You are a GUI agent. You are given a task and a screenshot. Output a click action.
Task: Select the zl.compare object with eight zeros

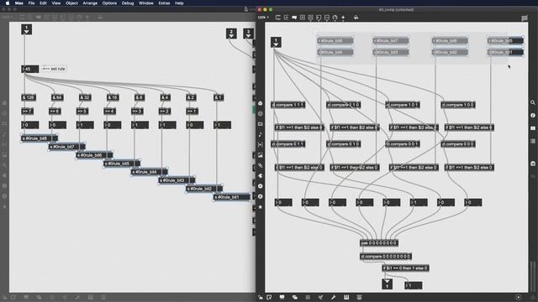[x=386, y=257]
